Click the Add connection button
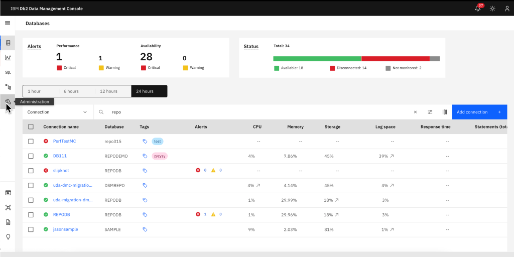The height and width of the screenshot is (257, 514). (x=479, y=112)
